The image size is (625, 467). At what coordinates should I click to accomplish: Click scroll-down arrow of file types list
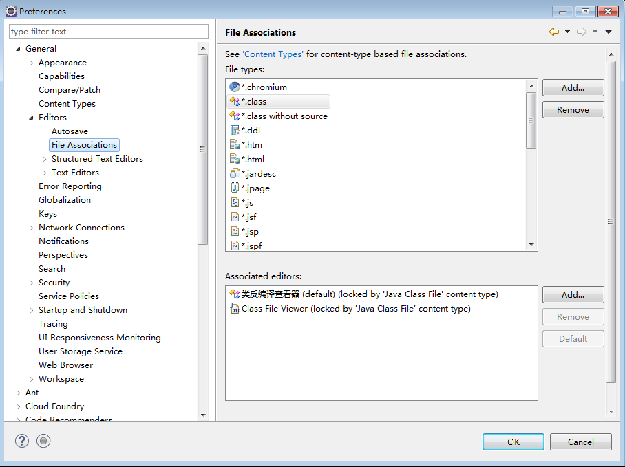pos(531,245)
